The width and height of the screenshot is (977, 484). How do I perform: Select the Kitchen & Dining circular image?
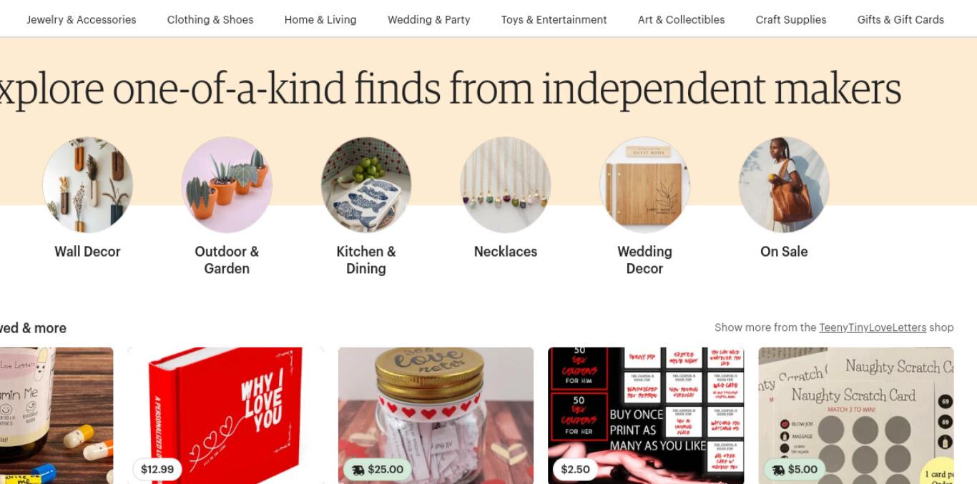366,185
